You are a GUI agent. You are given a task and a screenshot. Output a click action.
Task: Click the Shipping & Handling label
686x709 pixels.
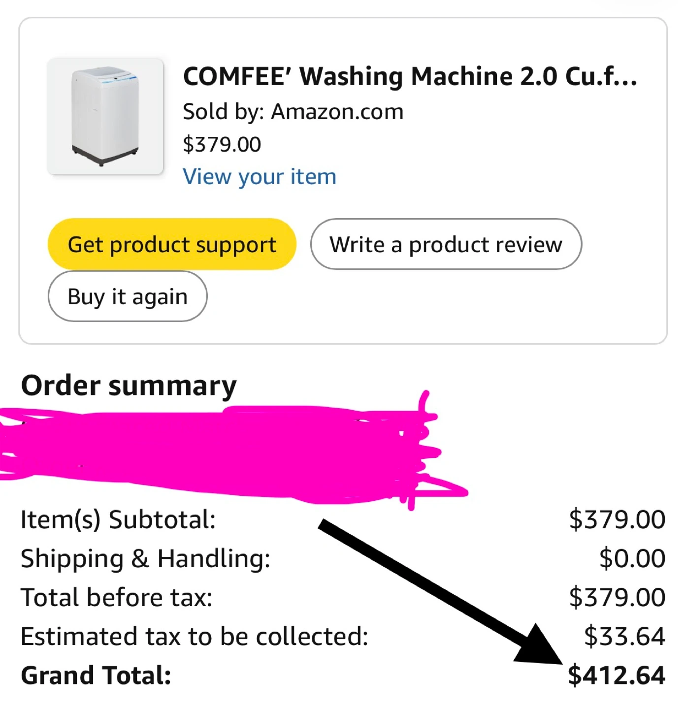[145, 559]
